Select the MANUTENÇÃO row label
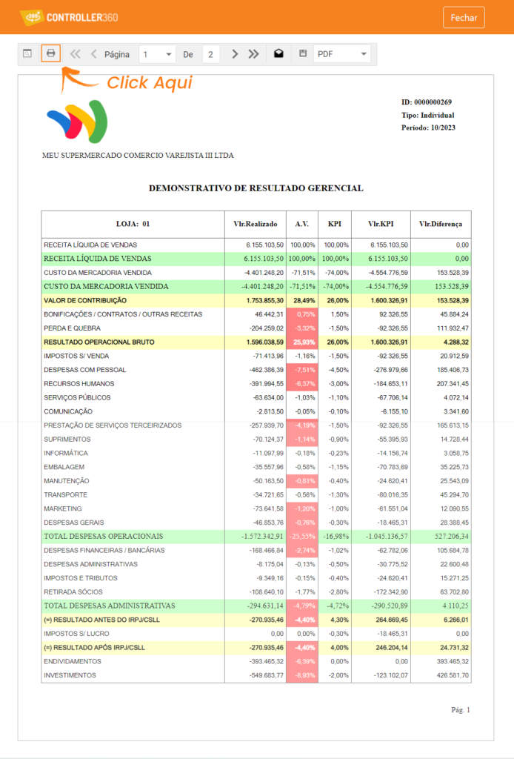The width and height of the screenshot is (514, 759). [66, 481]
